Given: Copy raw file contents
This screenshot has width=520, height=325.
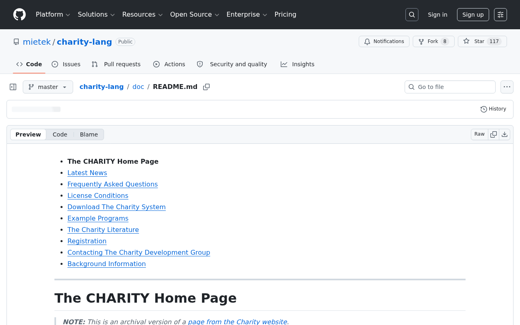Looking at the screenshot, I should [x=494, y=134].
